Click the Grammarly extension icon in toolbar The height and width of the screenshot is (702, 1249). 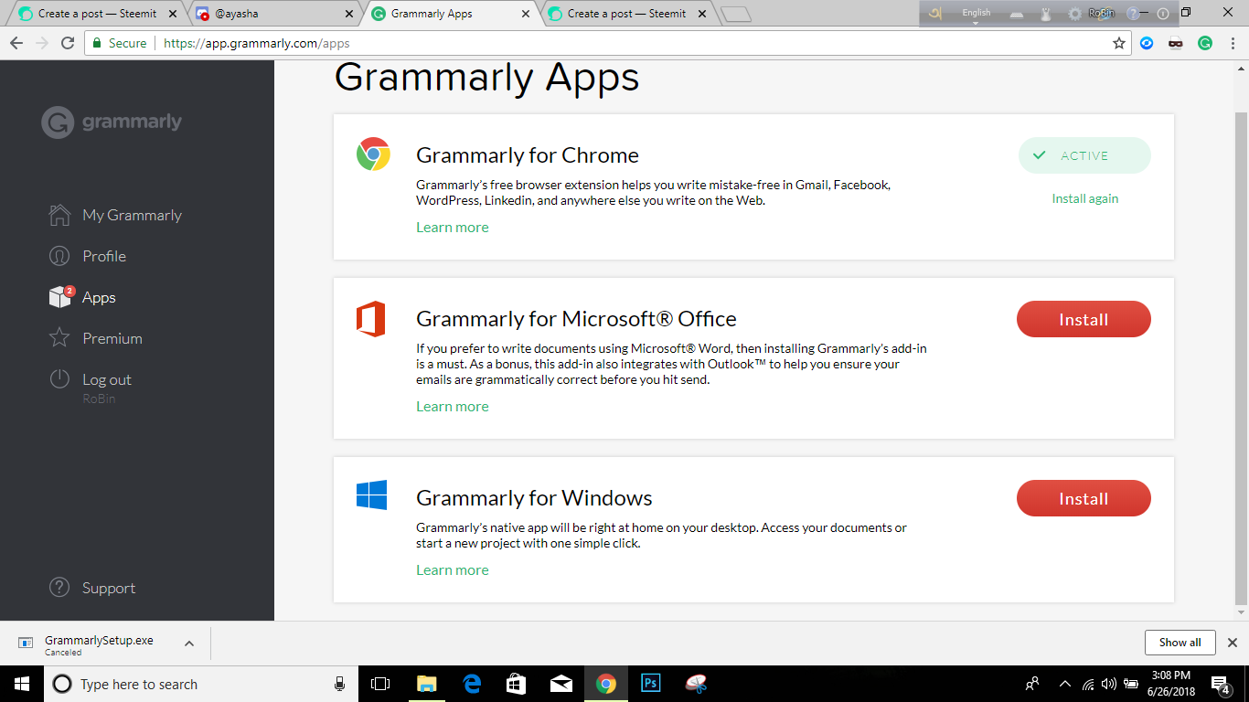(1205, 43)
